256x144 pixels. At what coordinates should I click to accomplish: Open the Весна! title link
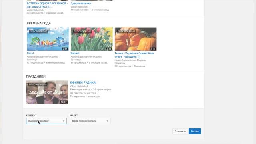pos(75,53)
